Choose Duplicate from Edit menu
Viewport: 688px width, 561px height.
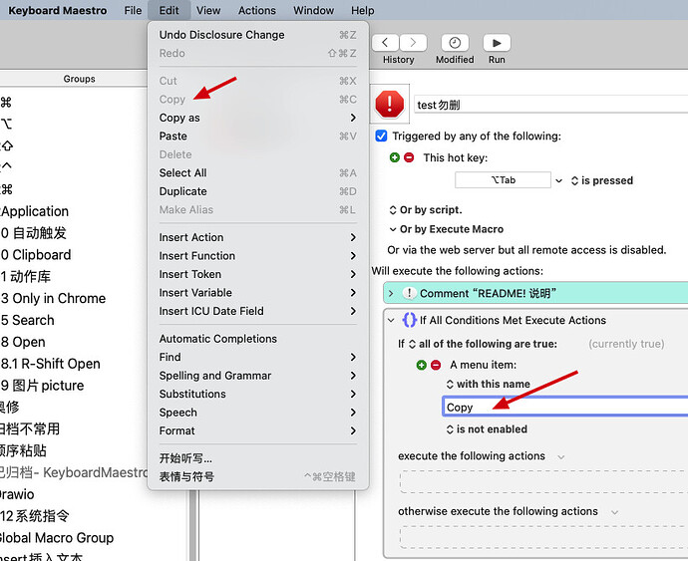click(258, 191)
